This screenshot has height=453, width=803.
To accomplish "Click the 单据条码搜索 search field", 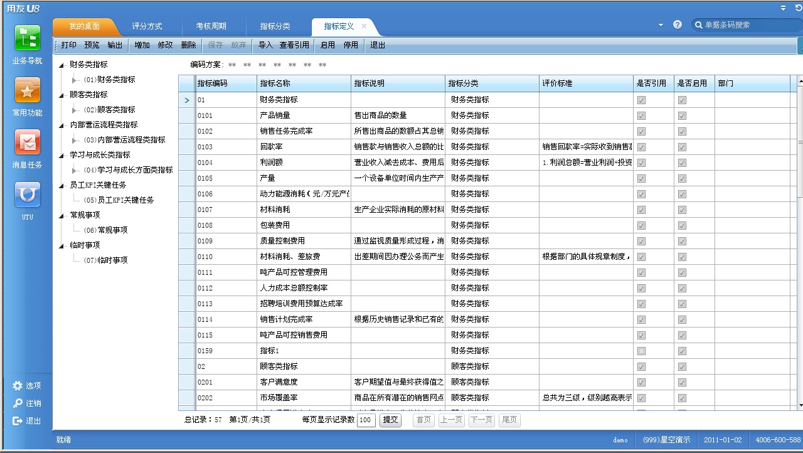I will click(747, 25).
